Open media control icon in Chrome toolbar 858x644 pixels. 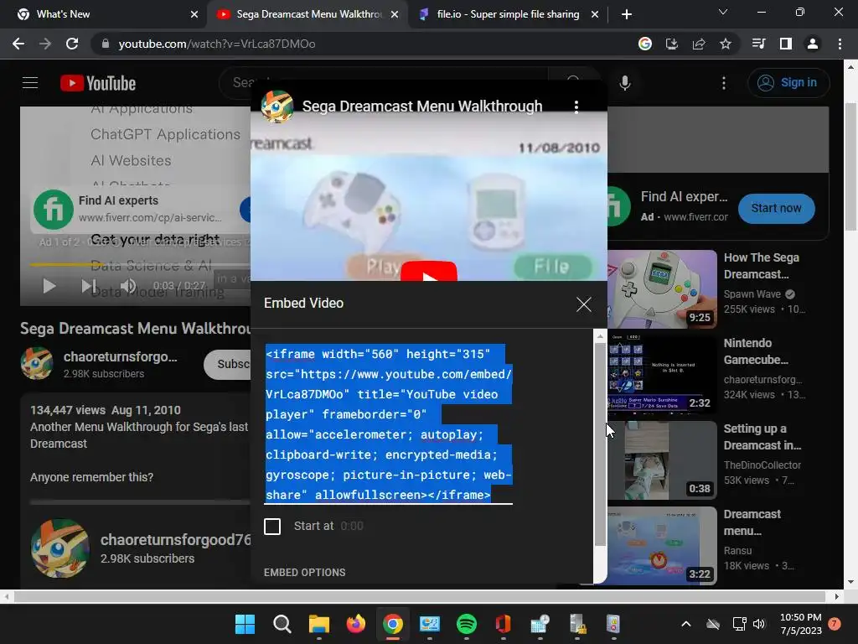coord(758,44)
